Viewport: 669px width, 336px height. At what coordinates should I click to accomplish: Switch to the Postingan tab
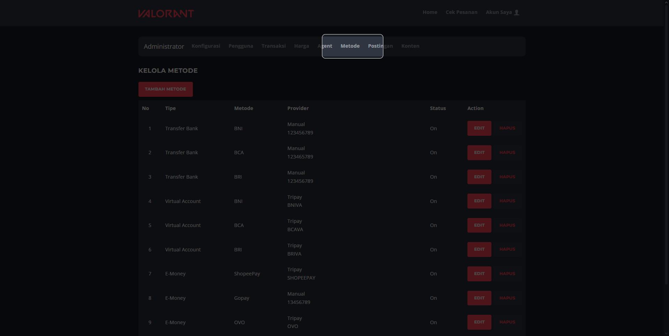point(380,46)
